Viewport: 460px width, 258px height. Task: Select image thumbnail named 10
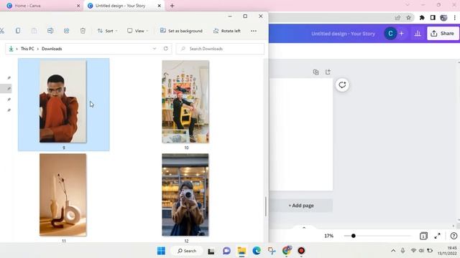[185, 102]
